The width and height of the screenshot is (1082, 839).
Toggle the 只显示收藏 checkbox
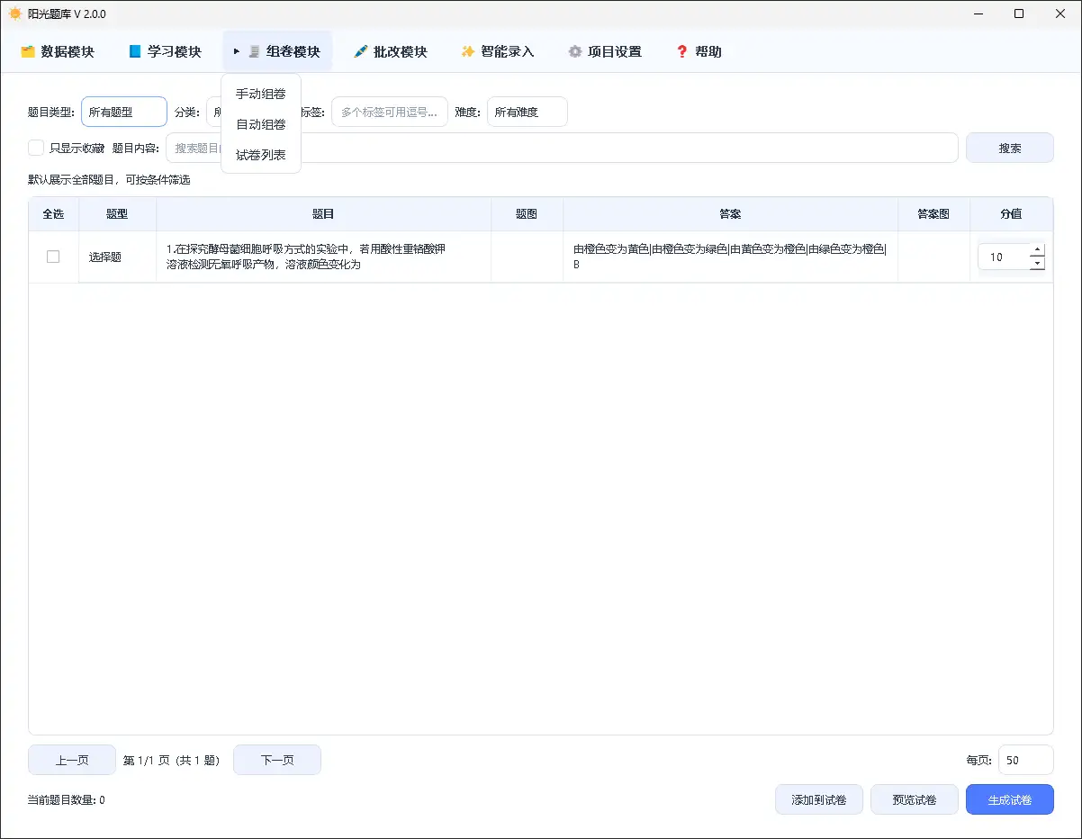point(36,148)
